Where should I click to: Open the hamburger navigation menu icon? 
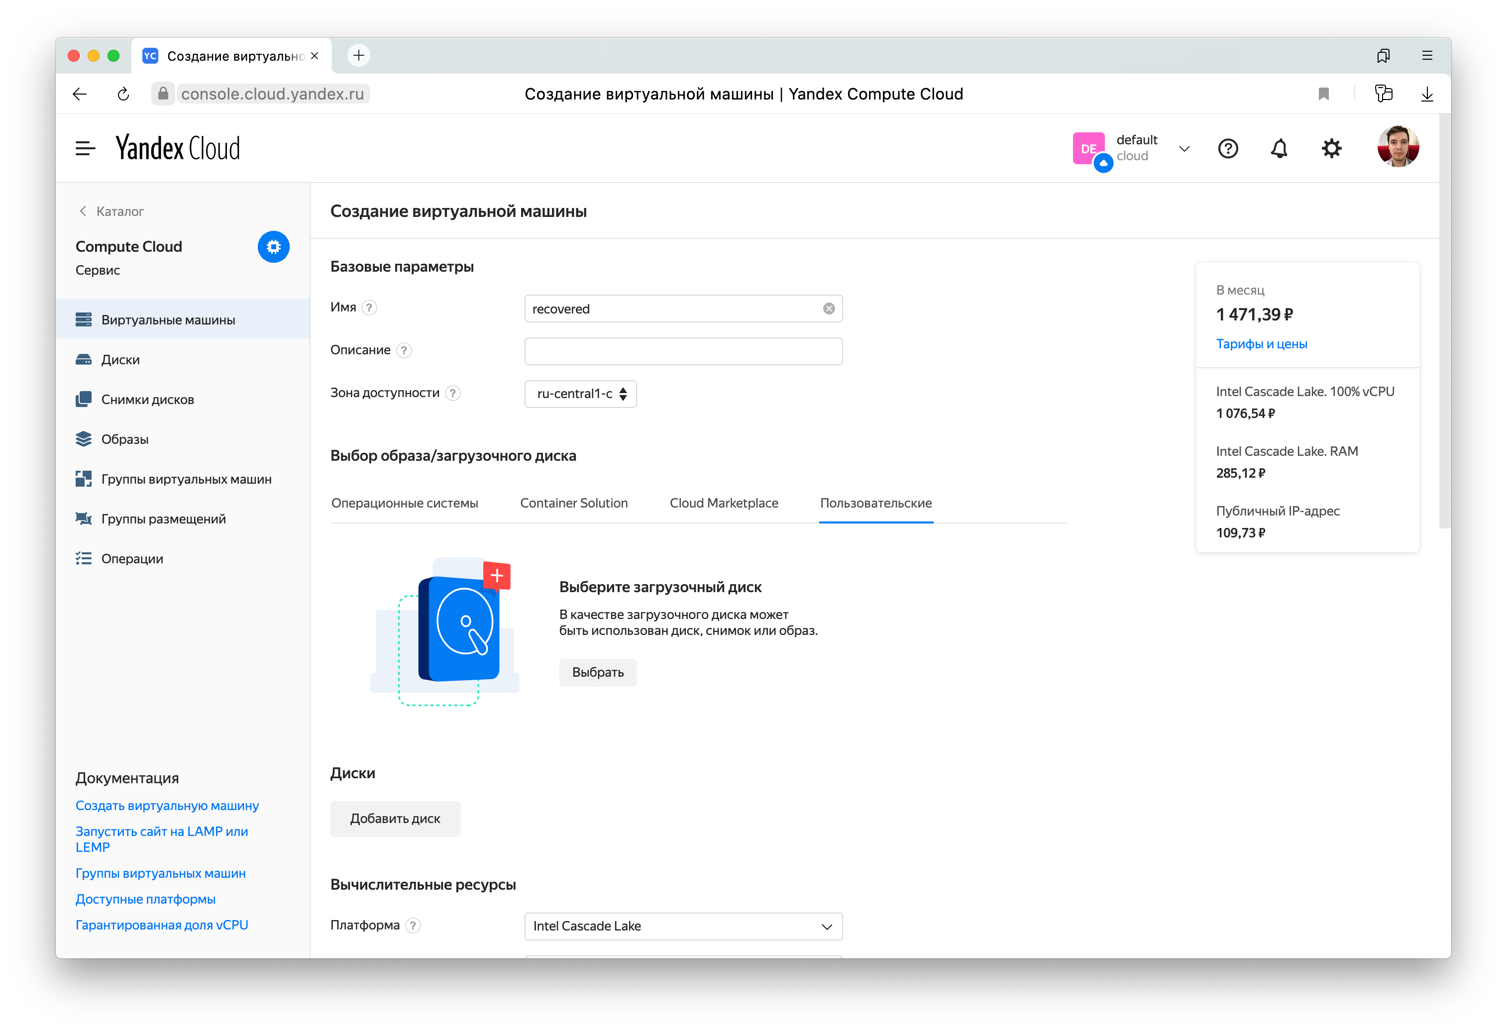tap(85, 148)
